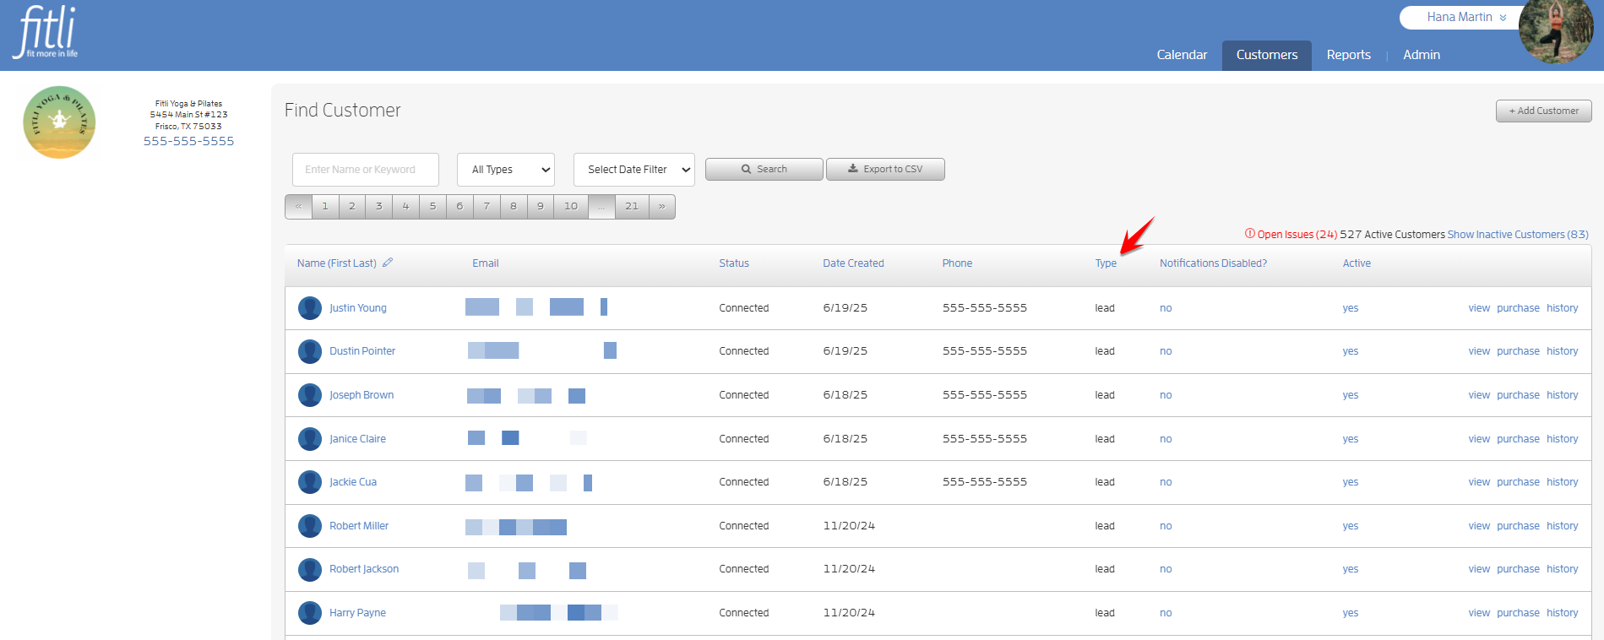Sort by Name (First Last) column

[x=337, y=263]
